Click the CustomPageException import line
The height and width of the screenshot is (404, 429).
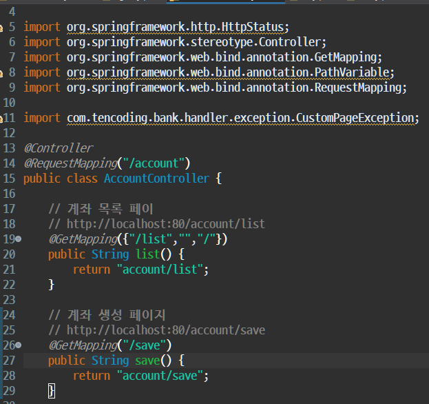pyautogui.click(x=221, y=118)
